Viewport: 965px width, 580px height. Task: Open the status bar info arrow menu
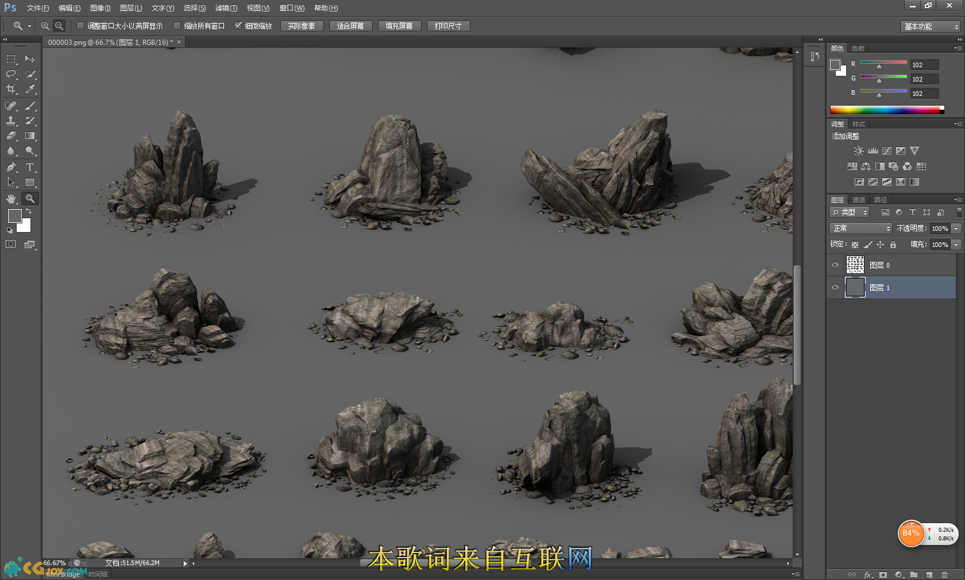185,563
